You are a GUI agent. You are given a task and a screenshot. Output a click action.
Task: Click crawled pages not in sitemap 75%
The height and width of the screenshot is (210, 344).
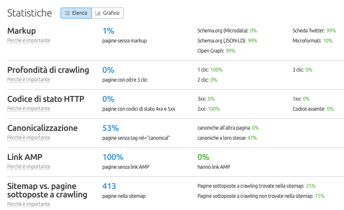point(320,196)
